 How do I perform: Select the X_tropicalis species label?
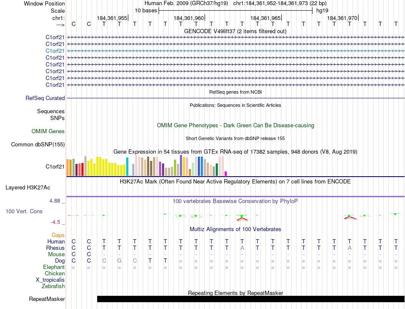point(50,280)
